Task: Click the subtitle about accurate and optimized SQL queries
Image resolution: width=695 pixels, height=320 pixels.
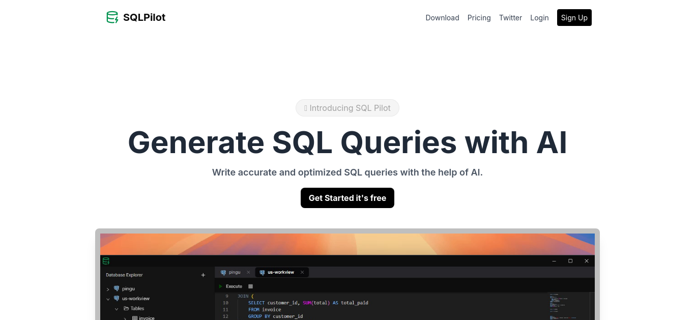Action: (347, 172)
